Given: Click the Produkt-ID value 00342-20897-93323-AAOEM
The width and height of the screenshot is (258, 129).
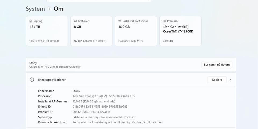Looking at the screenshot, I should (x=91, y=112).
